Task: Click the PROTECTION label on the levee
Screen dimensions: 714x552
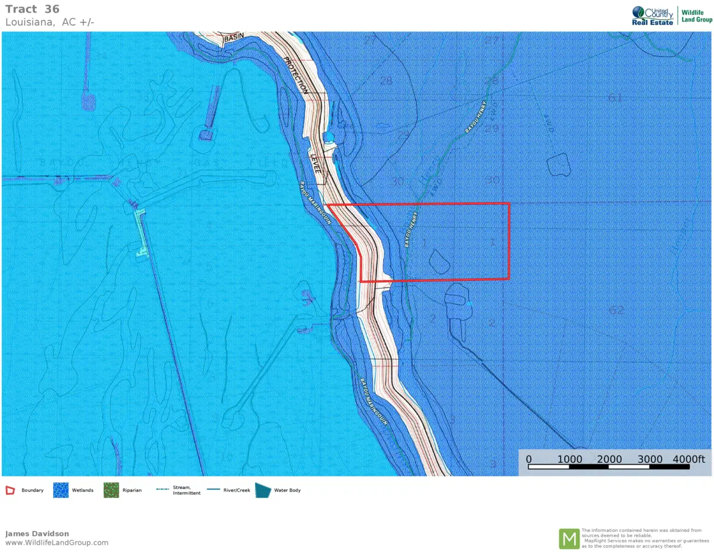Action: coord(296,75)
